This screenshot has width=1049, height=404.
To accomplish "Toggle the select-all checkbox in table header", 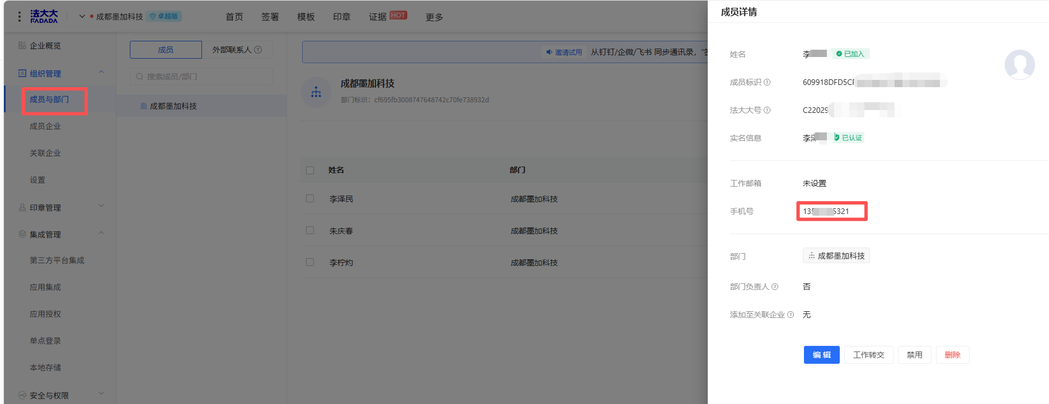I will (x=310, y=170).
